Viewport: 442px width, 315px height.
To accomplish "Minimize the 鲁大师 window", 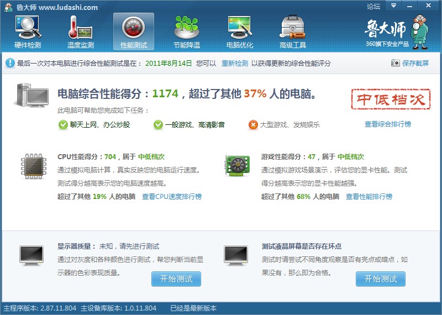I will 409,6.
